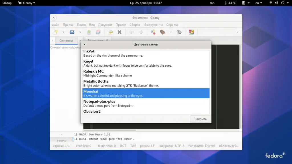
Task: Switch to the Символы sidebar tab
Action: coord(66,40)
